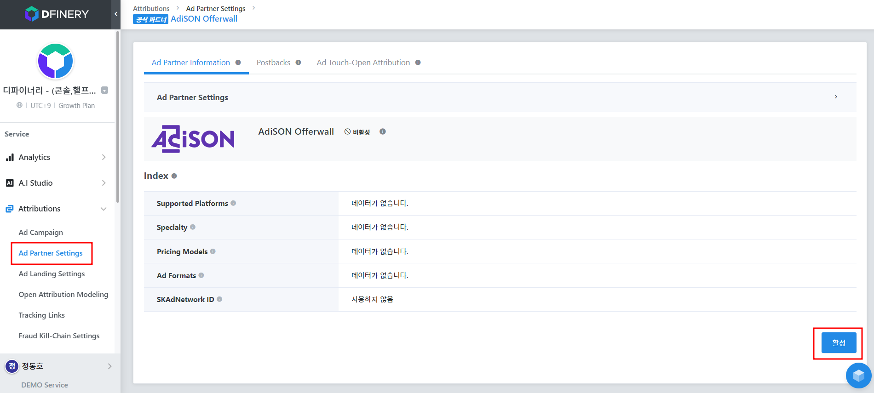Click the sidebar vertical scrollbar

tap(118, 117)
